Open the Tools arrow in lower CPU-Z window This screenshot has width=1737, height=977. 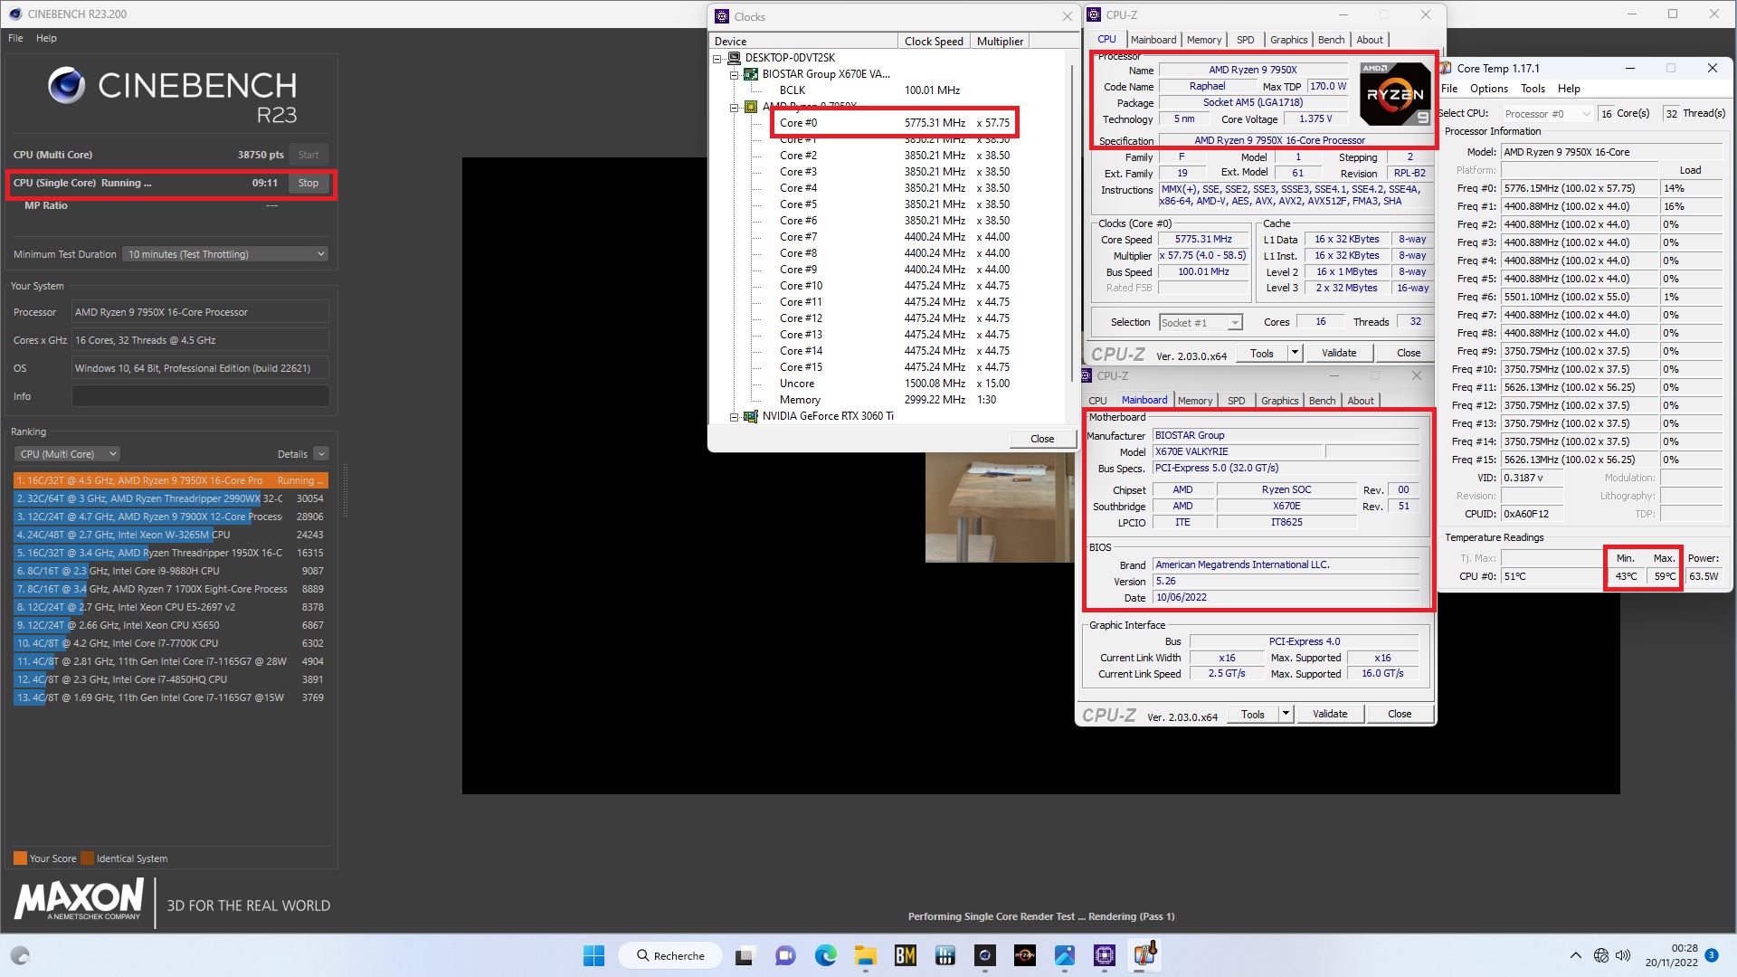[x=1286, y=714]
